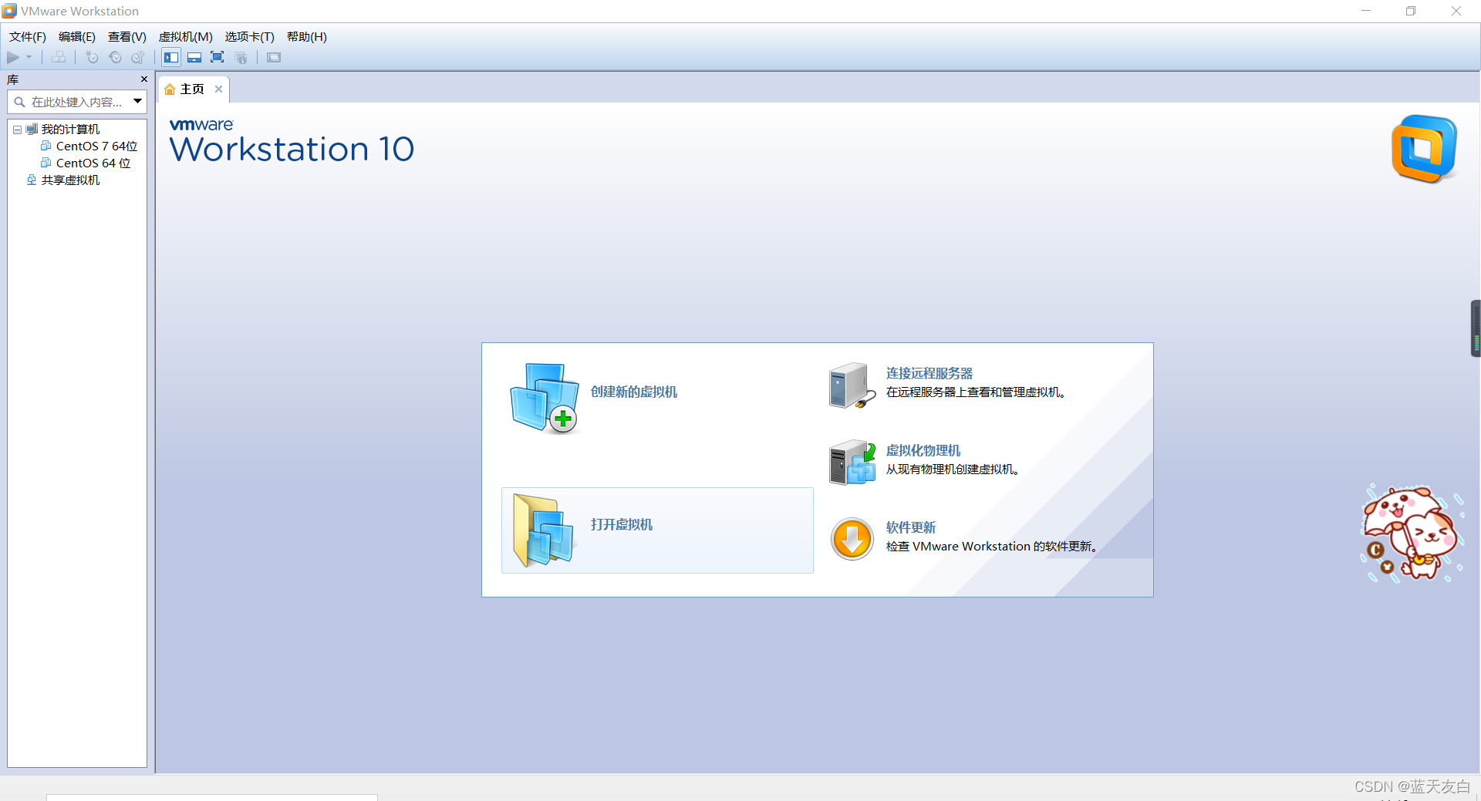Select the CentOS 64 位 virtual machine
This screenshot has width=1481, height=801.
(93, 163)
